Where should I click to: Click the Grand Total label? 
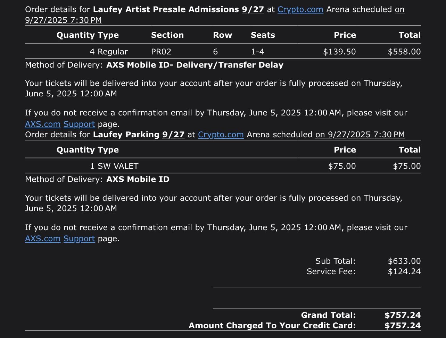coord(328,315)
